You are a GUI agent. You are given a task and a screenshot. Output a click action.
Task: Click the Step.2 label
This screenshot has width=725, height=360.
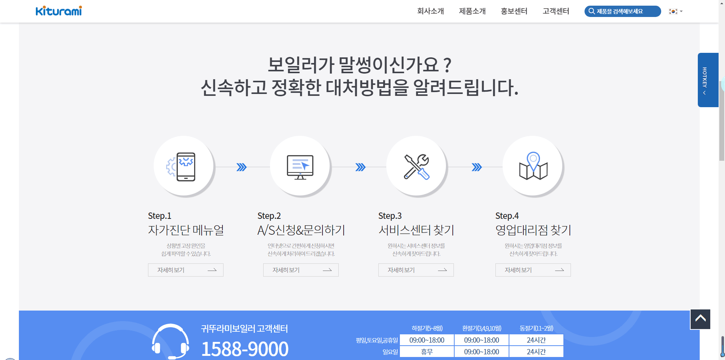269,216
